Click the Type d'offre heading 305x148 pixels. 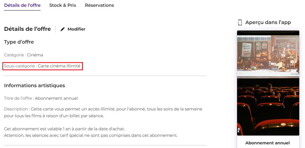tap(19, 42)
